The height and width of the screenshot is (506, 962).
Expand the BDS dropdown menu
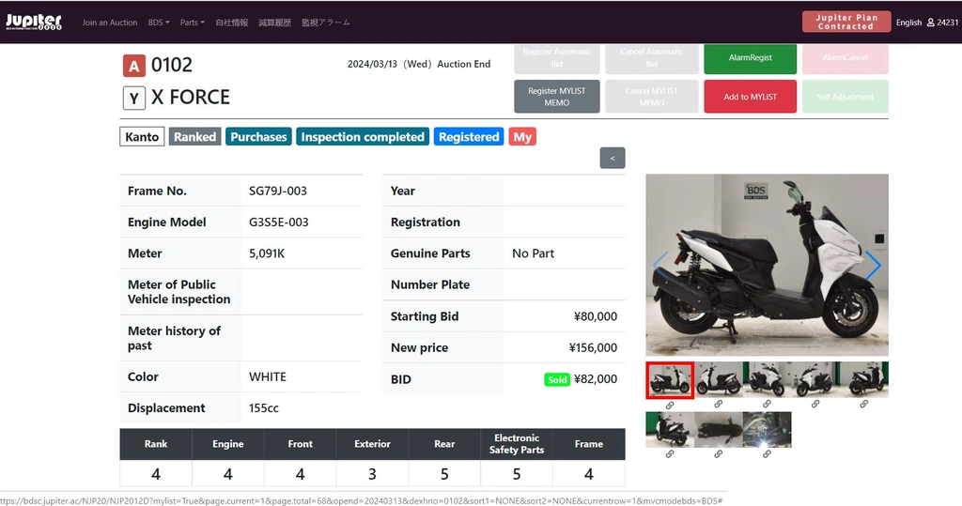pos(158,23)
